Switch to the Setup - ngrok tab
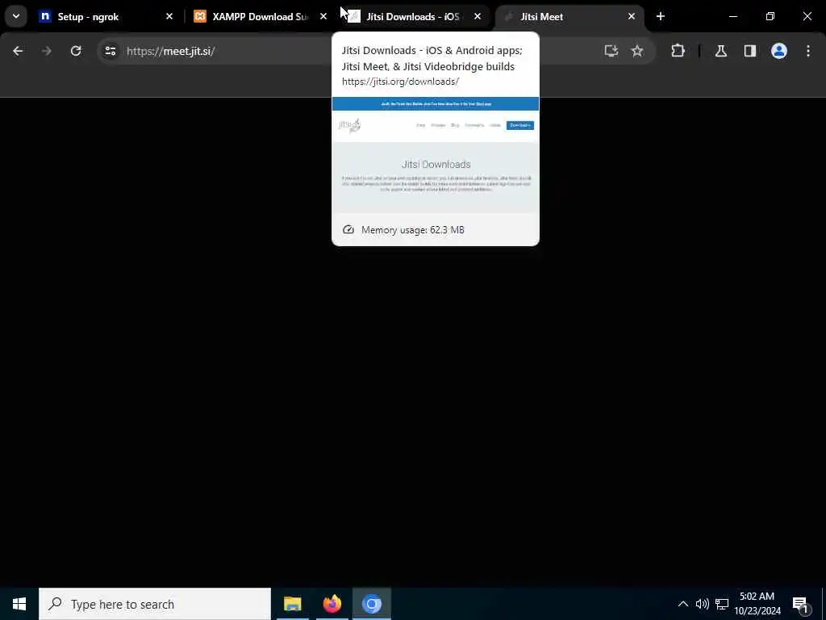 coord(106,16)
